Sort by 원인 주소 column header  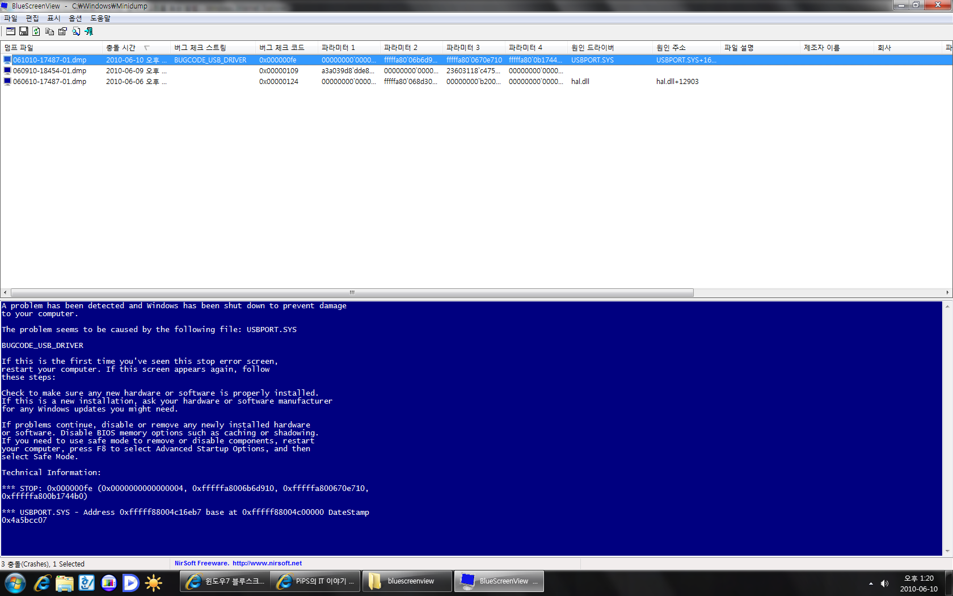(x=686, y=48)
